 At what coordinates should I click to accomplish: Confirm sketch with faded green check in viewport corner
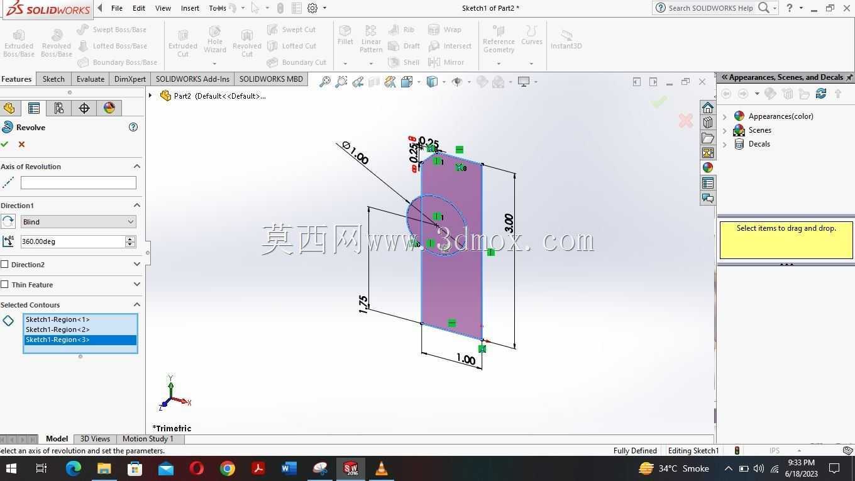tap(659, 102)
